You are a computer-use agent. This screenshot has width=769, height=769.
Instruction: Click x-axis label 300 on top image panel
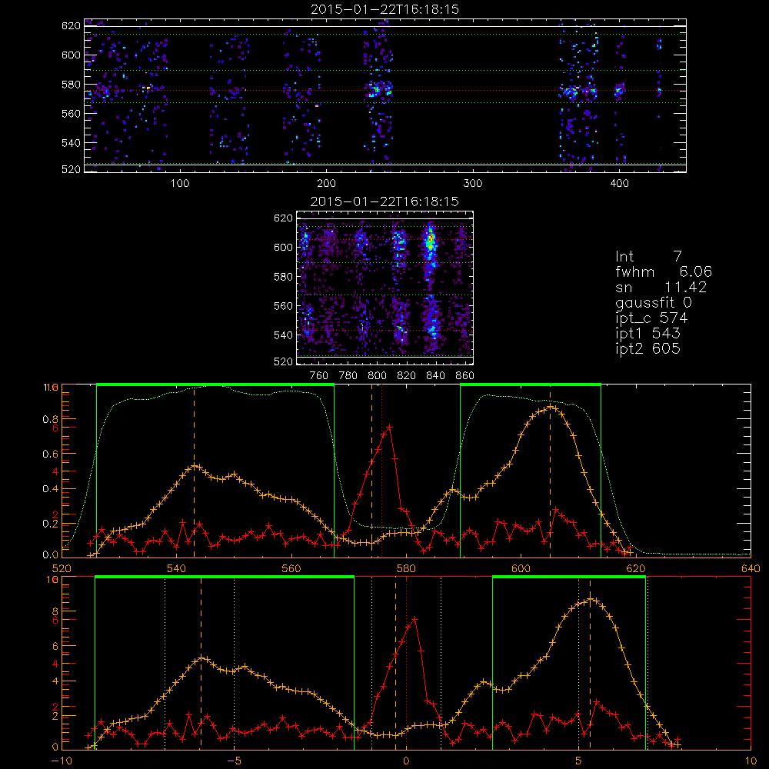pos(473,184)
